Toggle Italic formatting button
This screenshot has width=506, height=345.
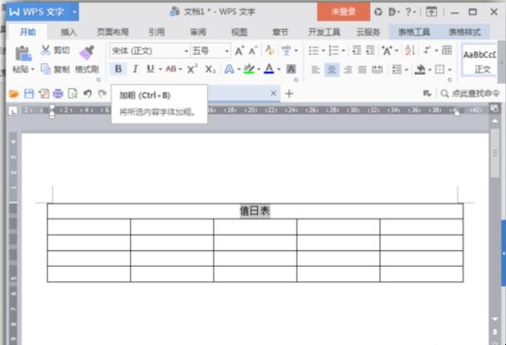point(135,69)
